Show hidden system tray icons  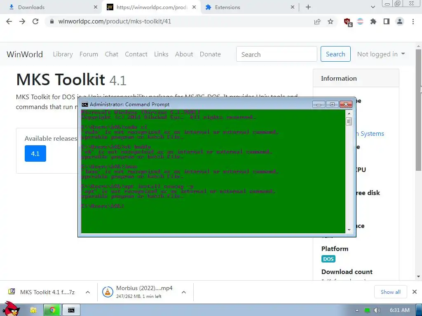pos(357,310)
